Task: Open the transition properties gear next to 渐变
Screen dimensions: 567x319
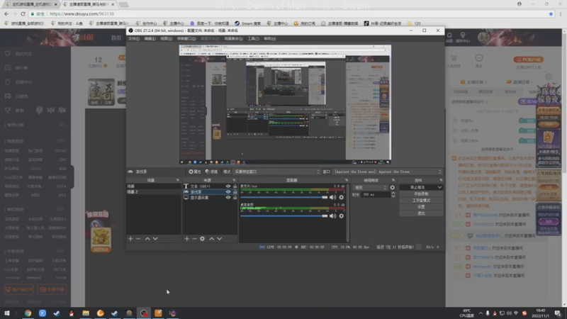Action: pos(393,187)
